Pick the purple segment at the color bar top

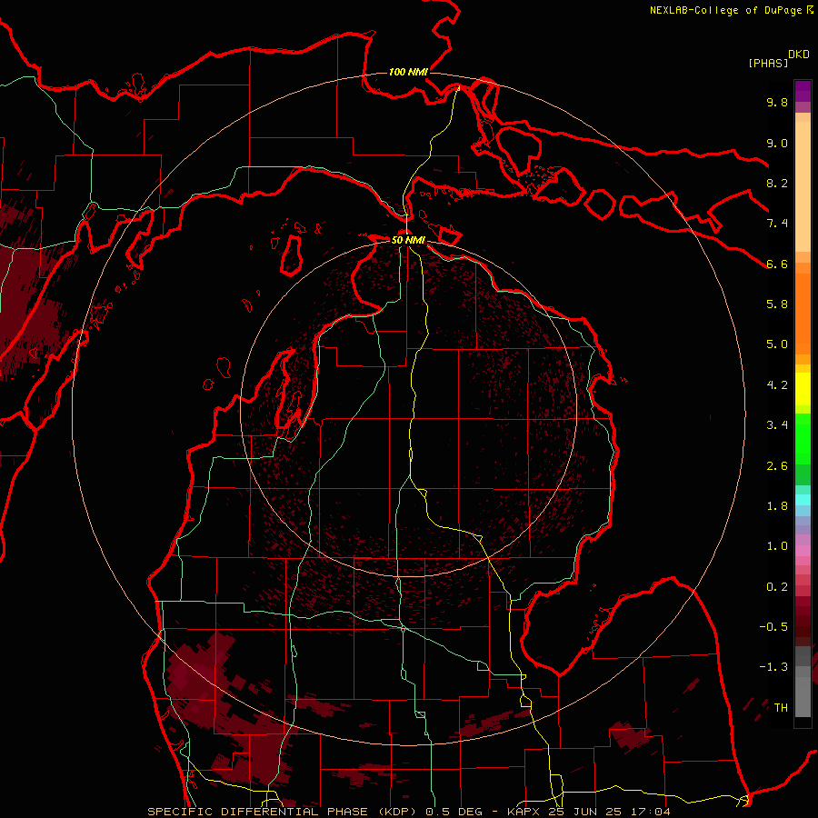tap(803, 91)
